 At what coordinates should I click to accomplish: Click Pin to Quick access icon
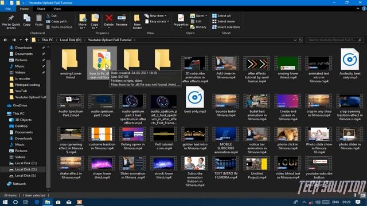11,18
